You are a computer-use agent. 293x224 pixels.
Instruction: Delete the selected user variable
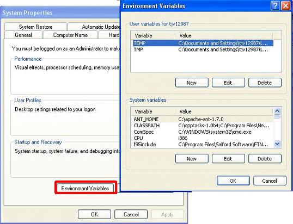(x=265, y=83)
